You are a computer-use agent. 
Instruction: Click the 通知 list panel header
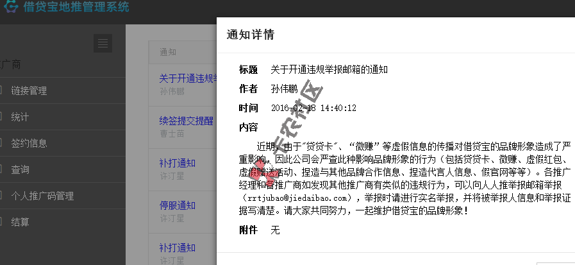(183, 52)
